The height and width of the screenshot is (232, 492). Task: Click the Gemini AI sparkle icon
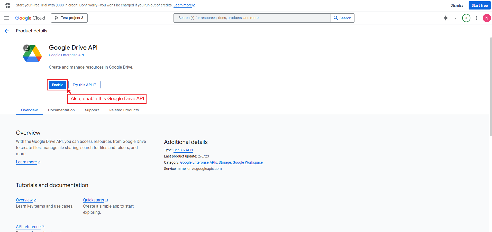(445, 18)
